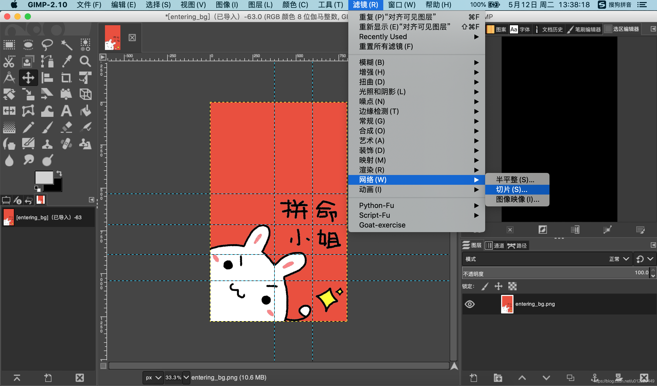Select the Rectangle Select tool
This screenshot has width=657, height=386.
pyautogui.click(x=9, y=45)
